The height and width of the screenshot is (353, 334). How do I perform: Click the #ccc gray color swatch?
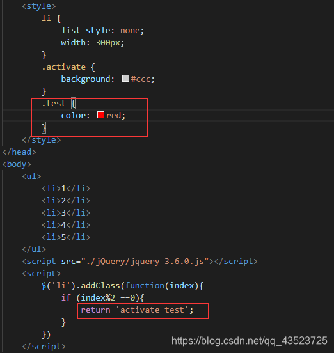click(x=125, y=79)
